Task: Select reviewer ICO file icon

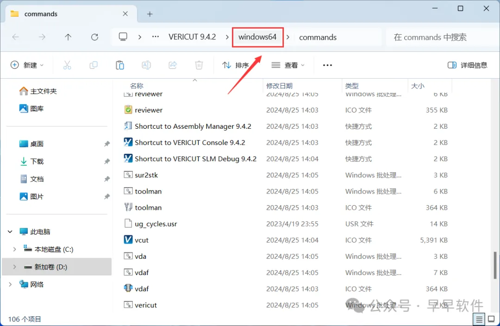Action: pyautogui.click(x=128, y=110)
